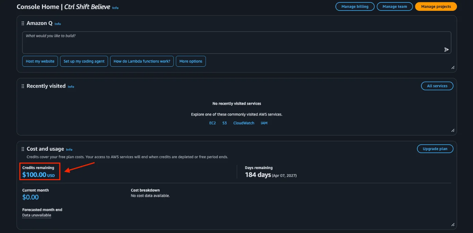Open the S3 service link
This screenshot has width=473, height=233.
(x=225, y=123)
